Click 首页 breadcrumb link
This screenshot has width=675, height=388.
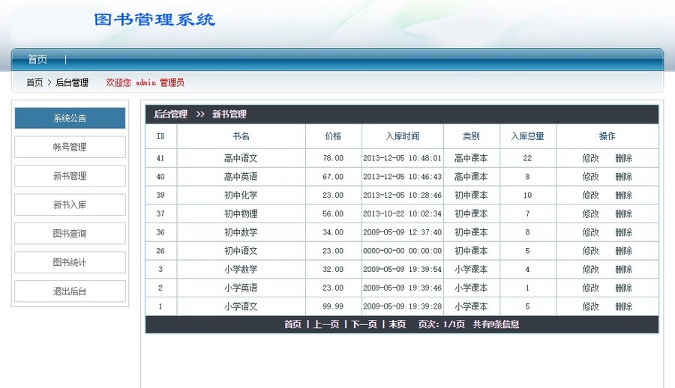34,82
